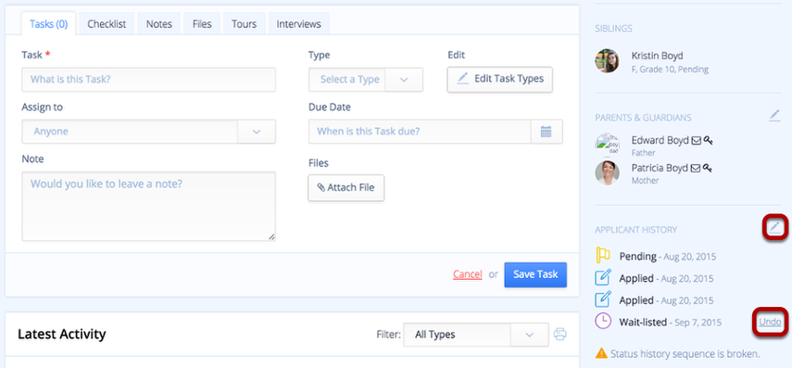Open the All Types filter dropdown
Image resolution: width=792 pixels, height=368 pixels.
pyautogui.click(x=476, y=334)
